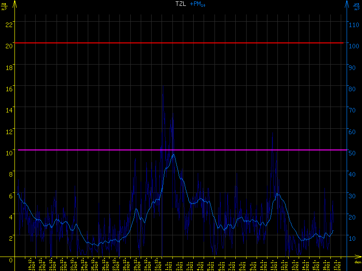The image size is (362, 271).
Task: Click the yellow left Y-axis arrowhead
Action: [x=15, y=4]
